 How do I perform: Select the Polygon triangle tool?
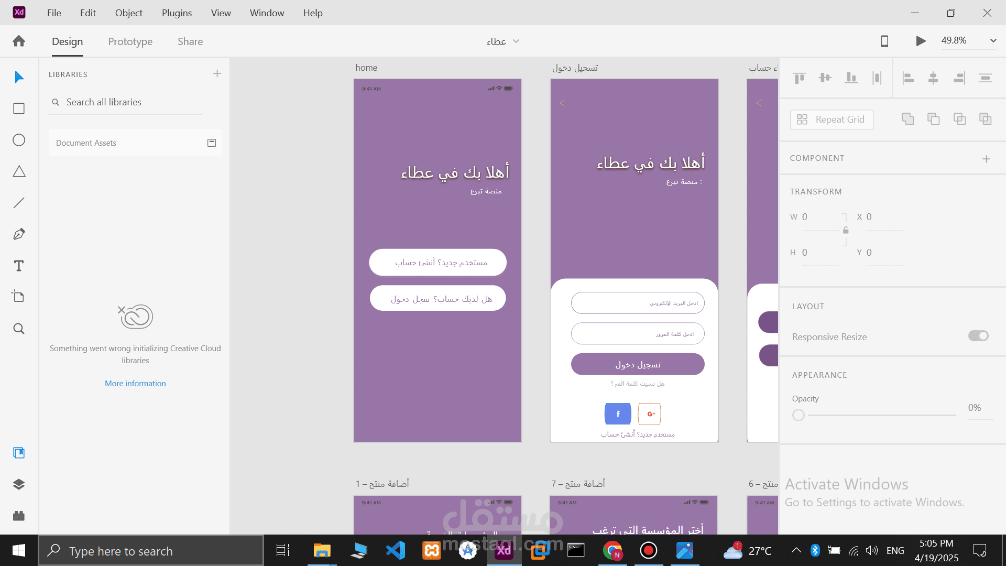(19, 171)
